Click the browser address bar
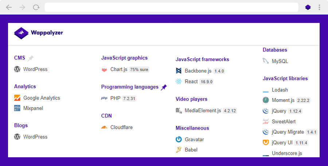328x166 pixels. coord(171,7)
